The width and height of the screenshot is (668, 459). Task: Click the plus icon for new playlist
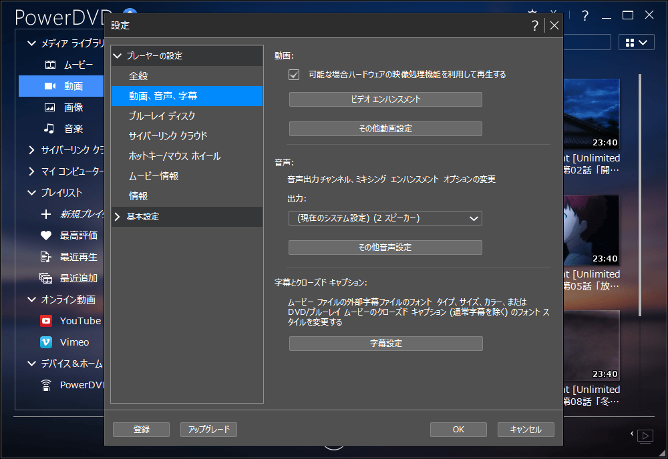point(46,214)
